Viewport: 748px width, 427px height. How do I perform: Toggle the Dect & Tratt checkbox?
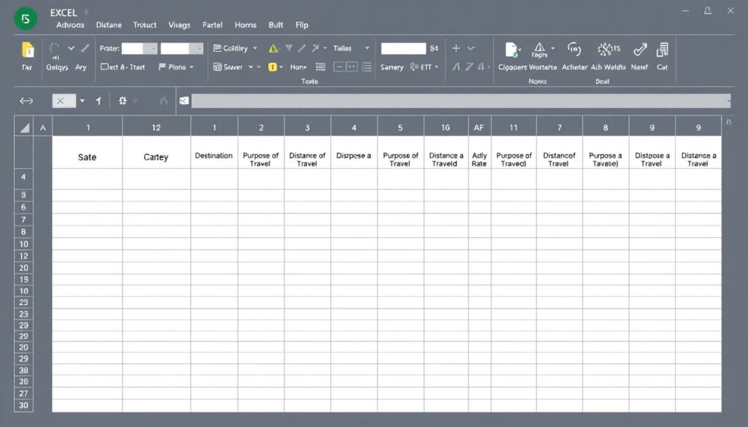pyautogui.click(x=104, y=66)
